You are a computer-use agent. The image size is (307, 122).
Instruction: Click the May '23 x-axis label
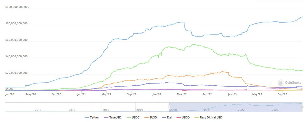[257, 94]
